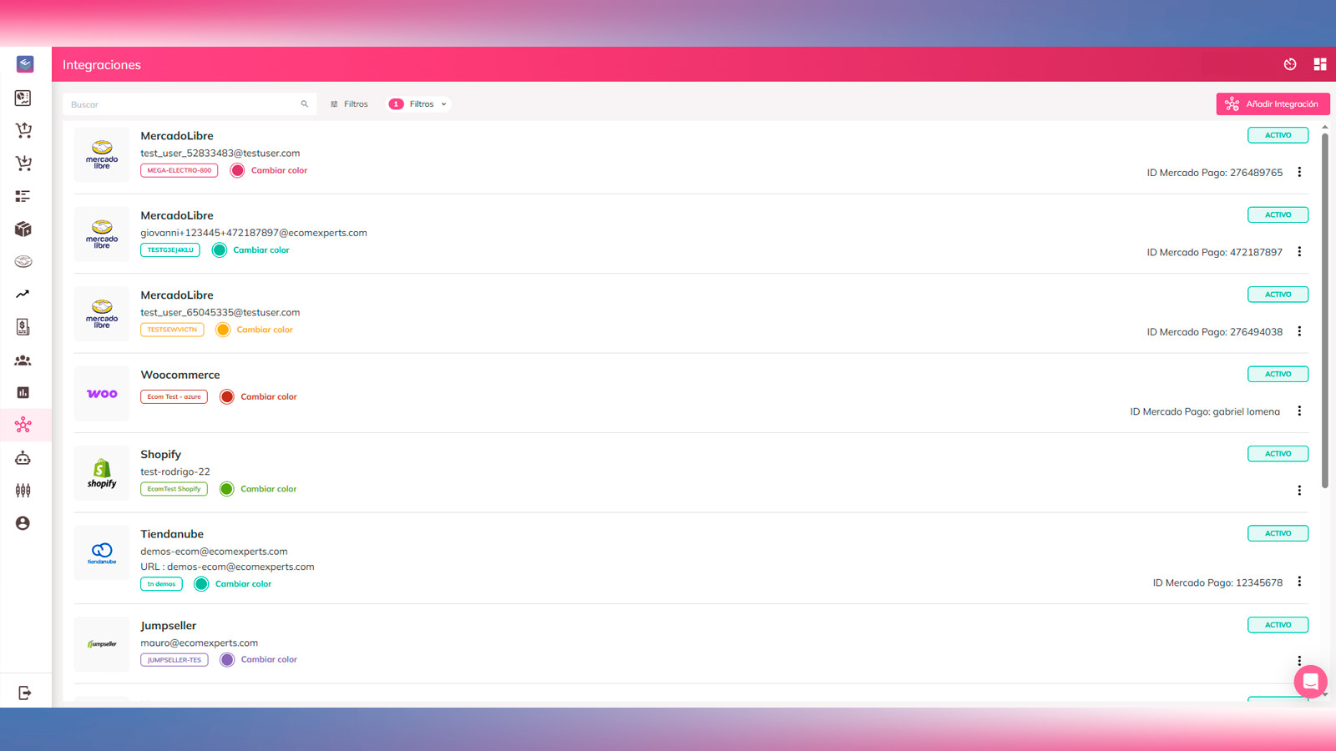Screen dimensions: 1336x751
Task: Open the chat support bubble
Action: pyautogui.click(x=1311, y=682)
